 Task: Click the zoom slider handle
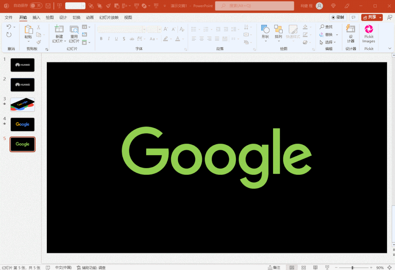(x=353, y=267)
